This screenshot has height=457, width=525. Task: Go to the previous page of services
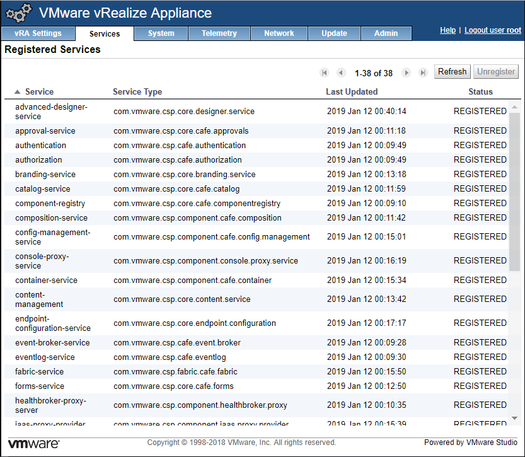pyautogui.click(x=341, y=72)
